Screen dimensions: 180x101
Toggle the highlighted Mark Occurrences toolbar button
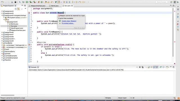tap(58, 2)
